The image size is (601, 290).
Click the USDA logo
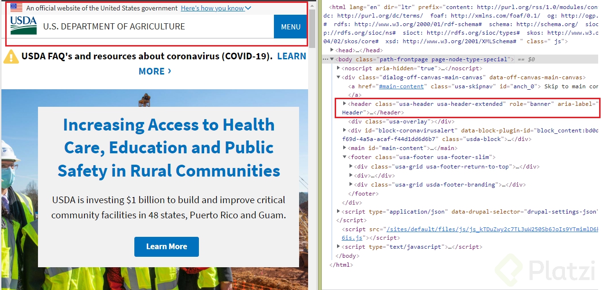(23, 26)
